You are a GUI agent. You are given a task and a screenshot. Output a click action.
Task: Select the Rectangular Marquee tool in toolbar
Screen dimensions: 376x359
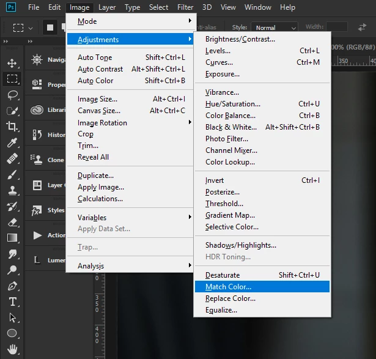12,79
